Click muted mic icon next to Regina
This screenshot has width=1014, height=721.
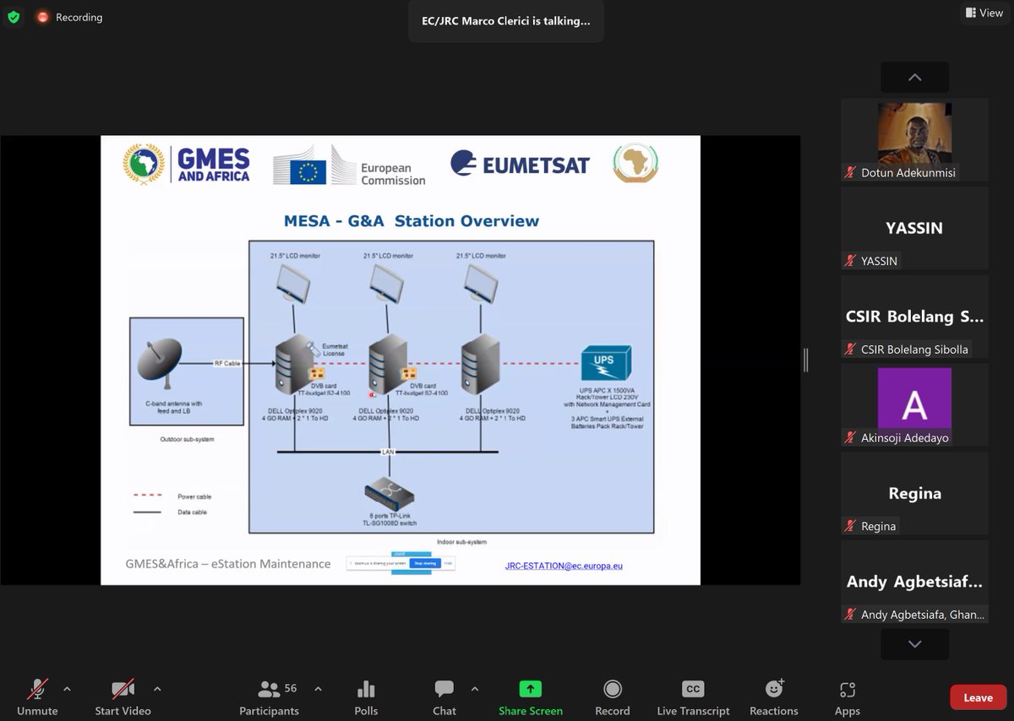[x=850, y=526]
